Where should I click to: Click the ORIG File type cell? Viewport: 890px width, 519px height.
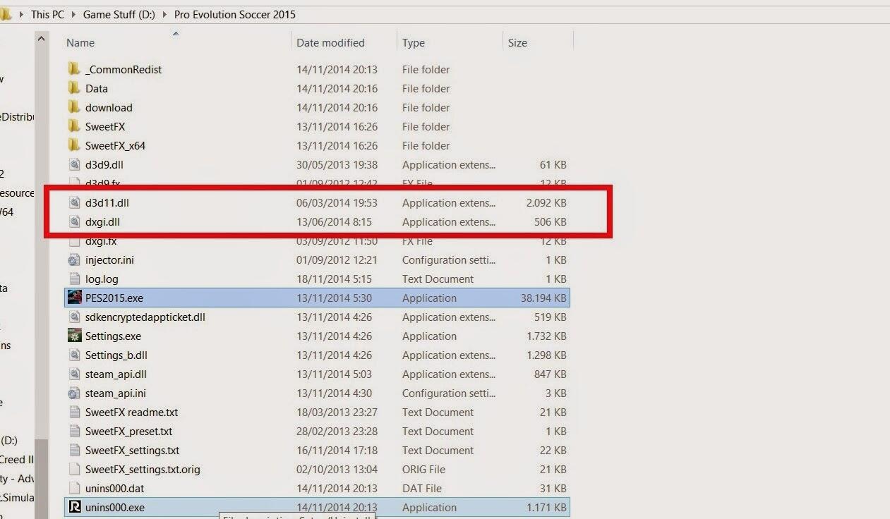(x=423, y=469)
